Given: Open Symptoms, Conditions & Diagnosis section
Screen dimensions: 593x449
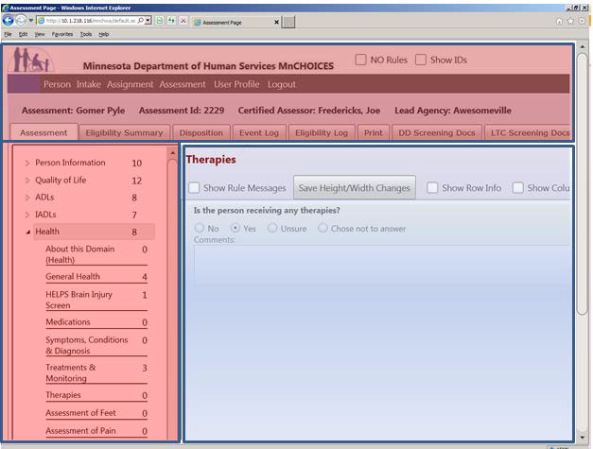Looking at the screenshot, I should point(87,345).
